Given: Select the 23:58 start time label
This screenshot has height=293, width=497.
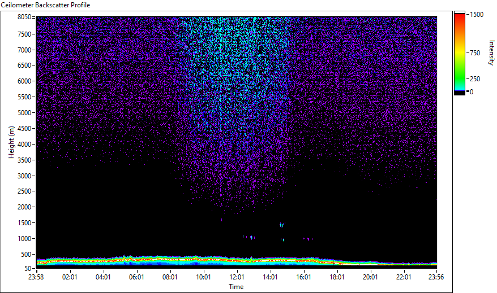Looking at the screenshot, I should (36, 277).
